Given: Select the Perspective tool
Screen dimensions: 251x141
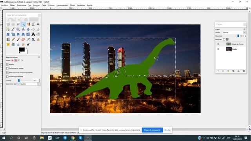Looking at the screenshot, I should click(x=23, y=34).
